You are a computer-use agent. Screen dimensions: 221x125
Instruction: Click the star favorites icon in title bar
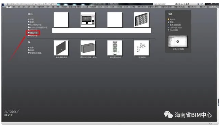pyautogui.click(x=182, y=4)
